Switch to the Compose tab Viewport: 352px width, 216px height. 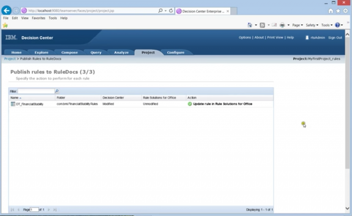point(69,52)
